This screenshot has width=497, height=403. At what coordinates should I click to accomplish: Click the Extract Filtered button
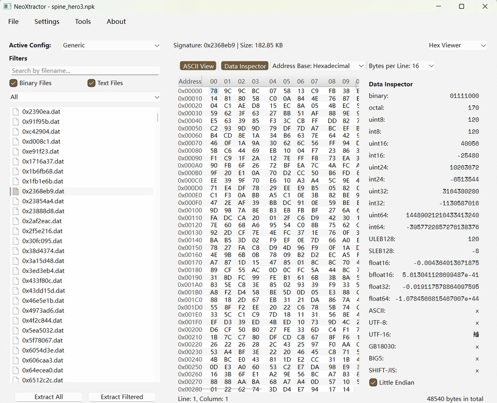122,397
